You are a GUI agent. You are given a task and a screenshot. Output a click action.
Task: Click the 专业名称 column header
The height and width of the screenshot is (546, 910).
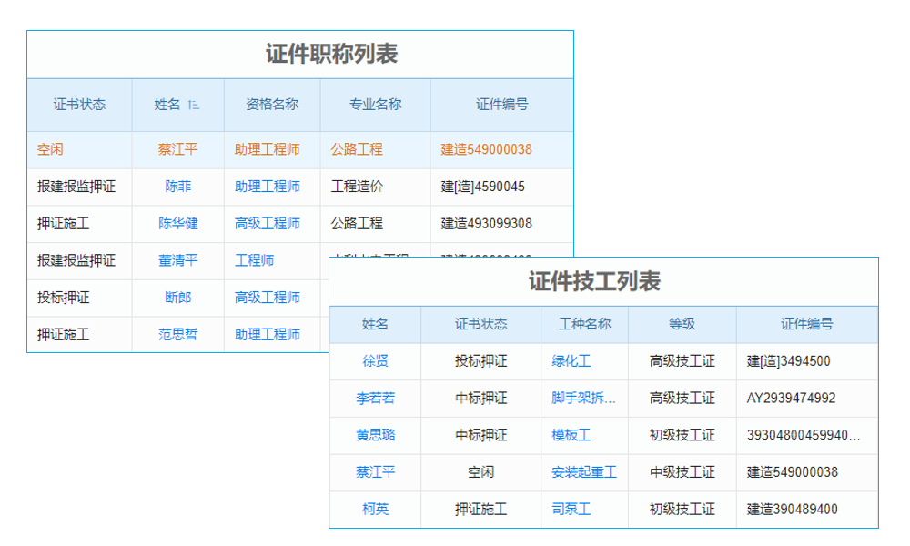coord(378,106)
